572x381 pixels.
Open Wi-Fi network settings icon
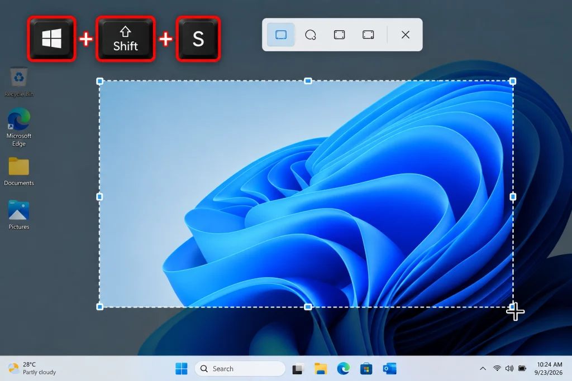[x=497, y=369]
